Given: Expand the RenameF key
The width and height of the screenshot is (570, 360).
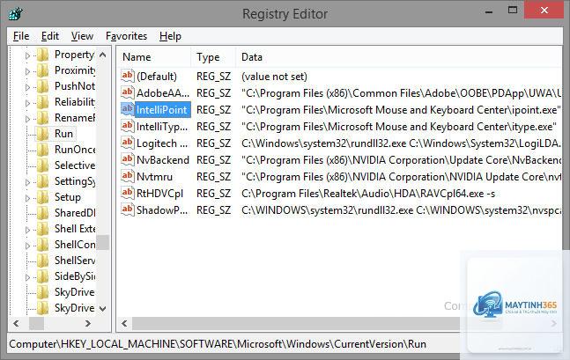Looking at the screenshot, I should click(x=27, y=119).
